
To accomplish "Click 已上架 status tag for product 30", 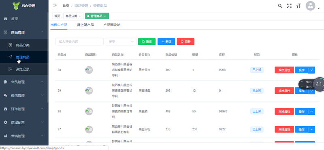I will pyautogui.click(x=257, y=70).
